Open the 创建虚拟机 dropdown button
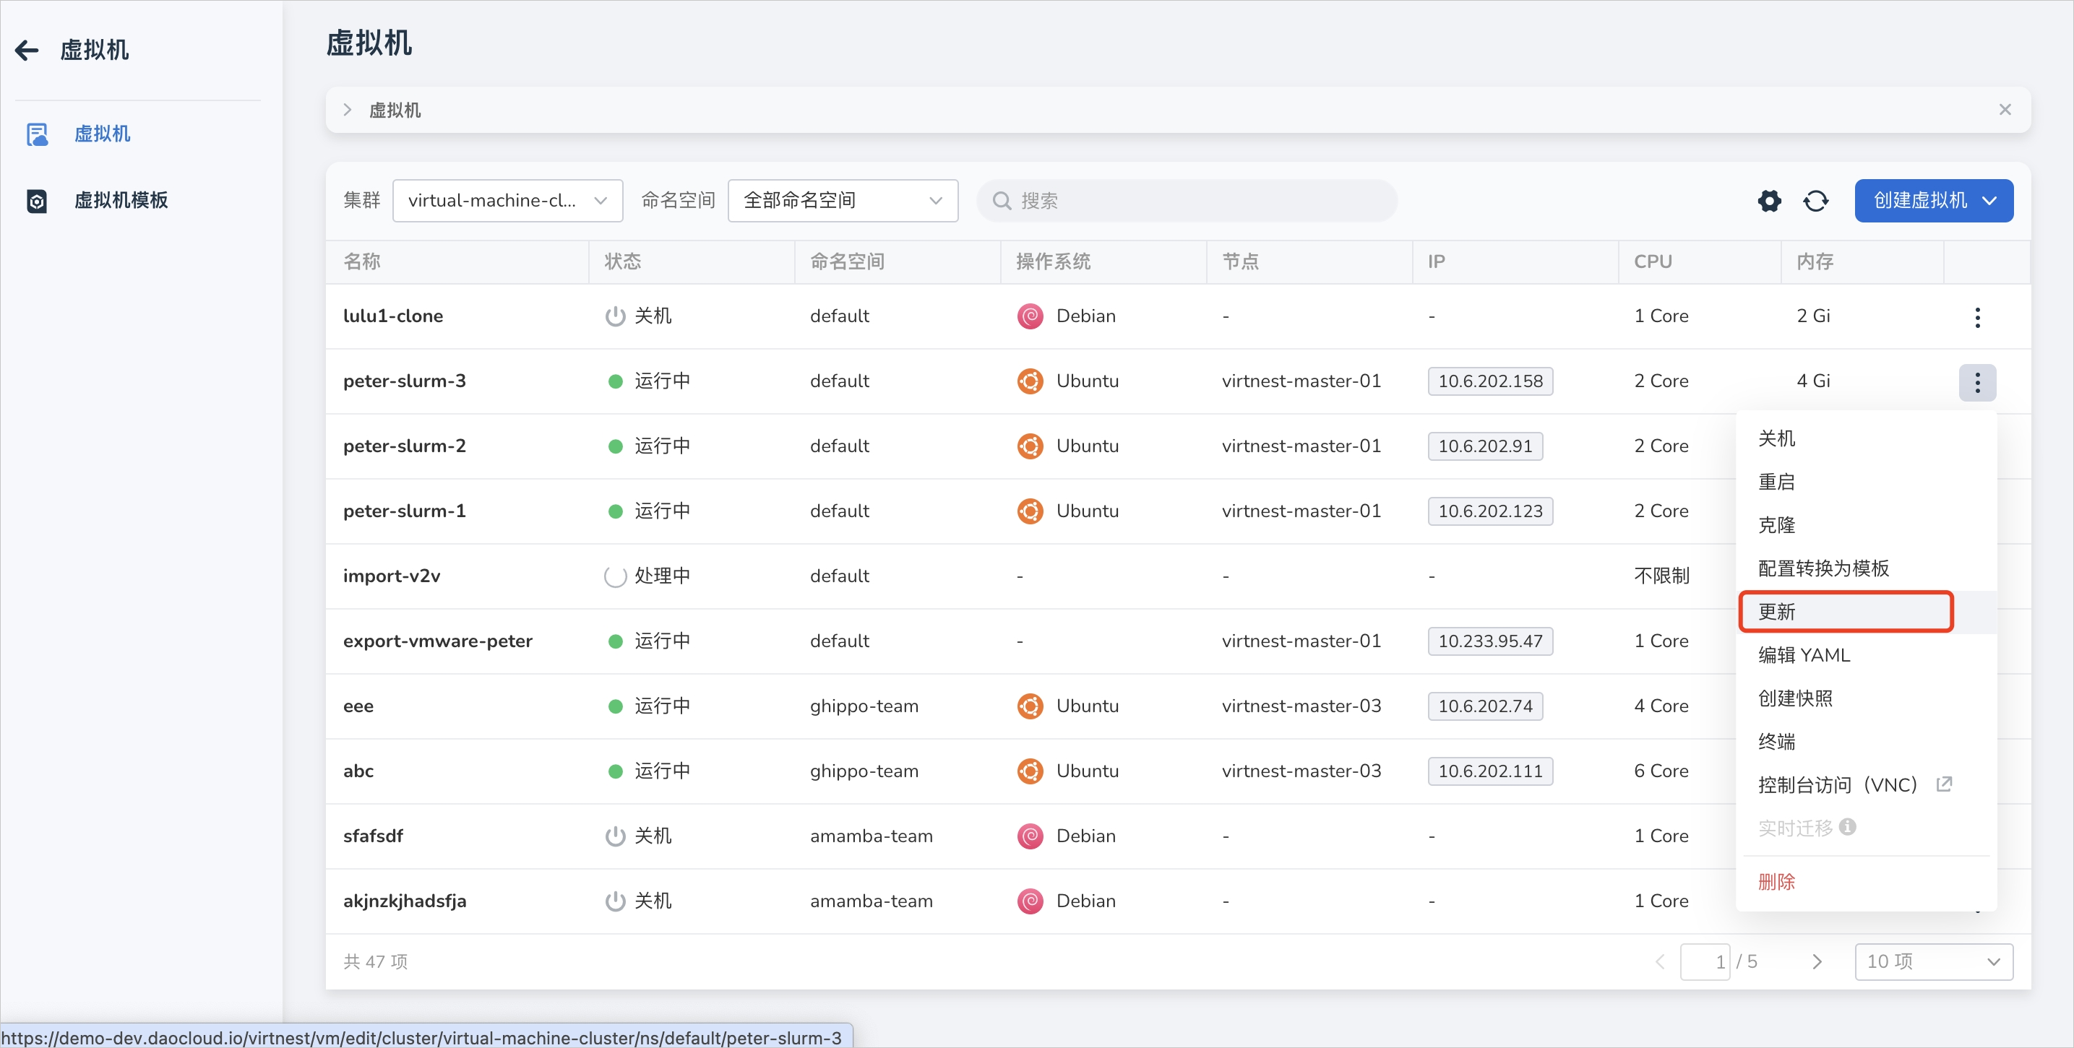 pyautogui.click(x=1933, y=200)
